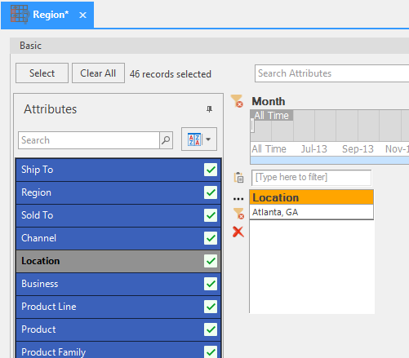Select the Sold To attribute row
The image size is (409, 358).
coord(118,215)
